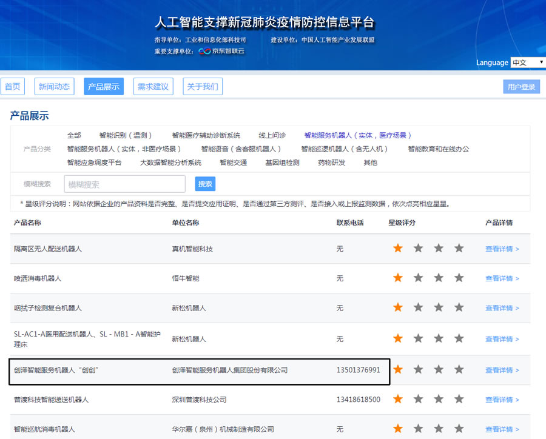This screenshot has width=546, height=439.
Task: Click the fourth star in 隔离区无人配送机器人 row
Action: [459, 248]
